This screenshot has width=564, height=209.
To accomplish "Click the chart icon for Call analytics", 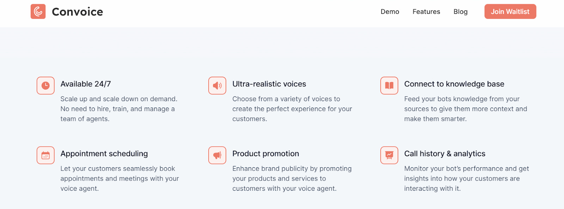I will [389, 155].
